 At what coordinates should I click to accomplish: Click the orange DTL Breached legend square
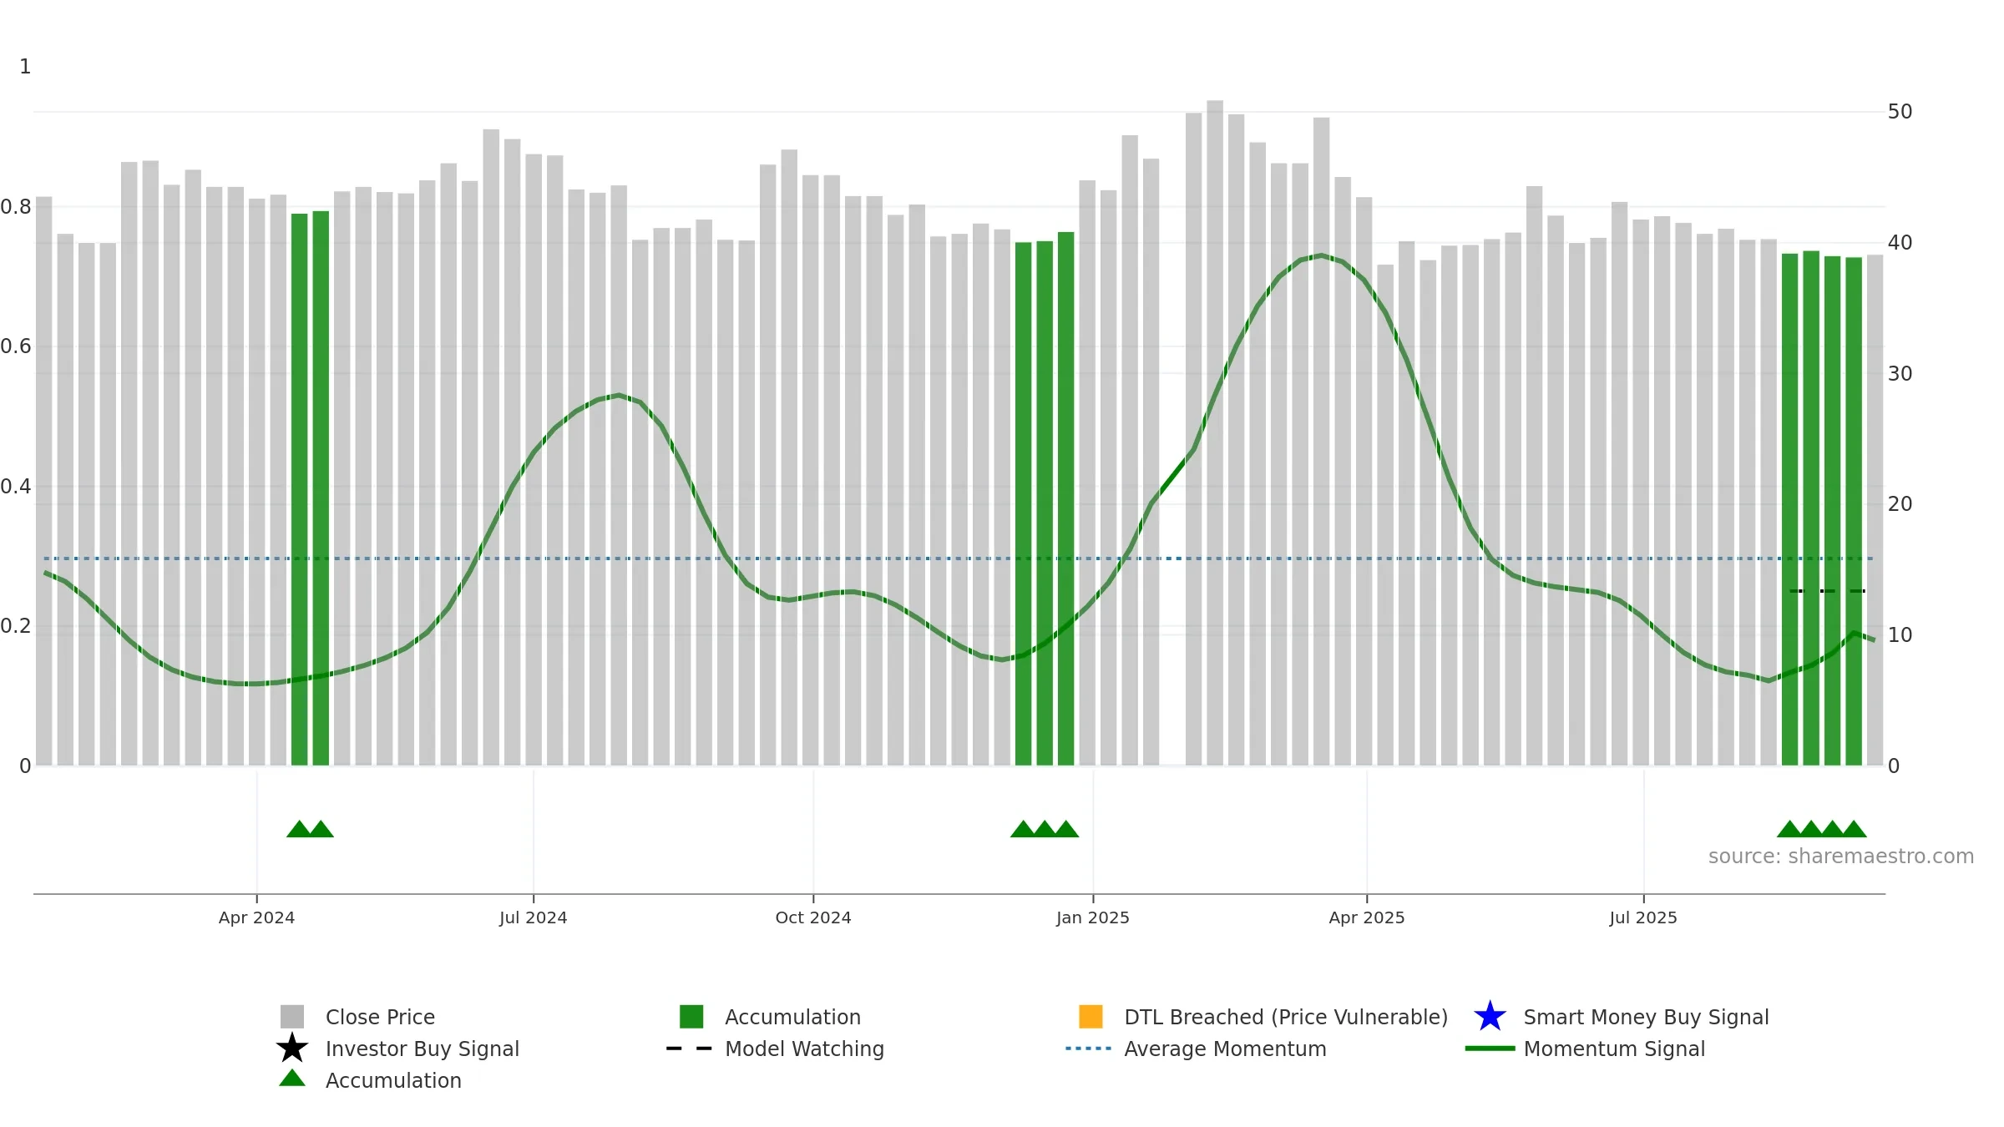click(1091, 1017)
